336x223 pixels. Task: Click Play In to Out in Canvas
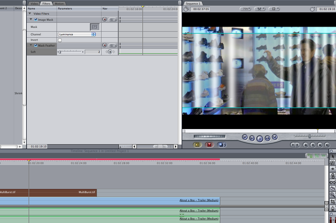(252, 139)
